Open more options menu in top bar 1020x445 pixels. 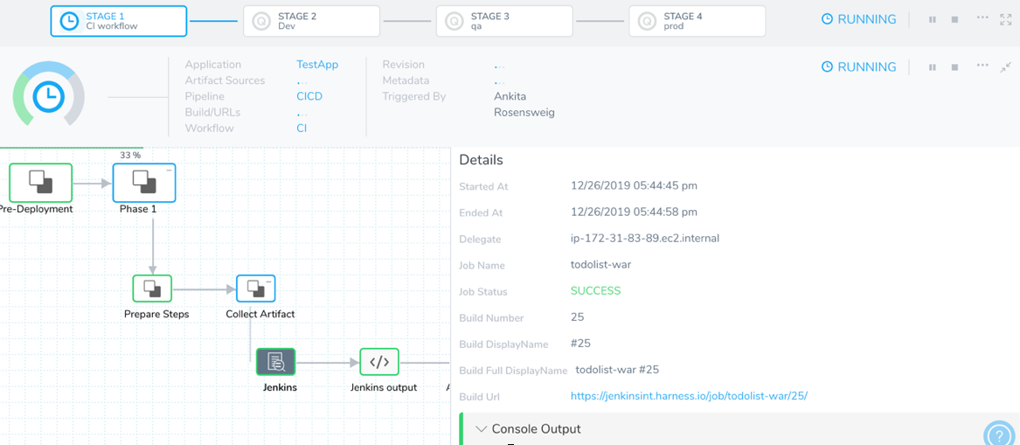tap(983, 17)
